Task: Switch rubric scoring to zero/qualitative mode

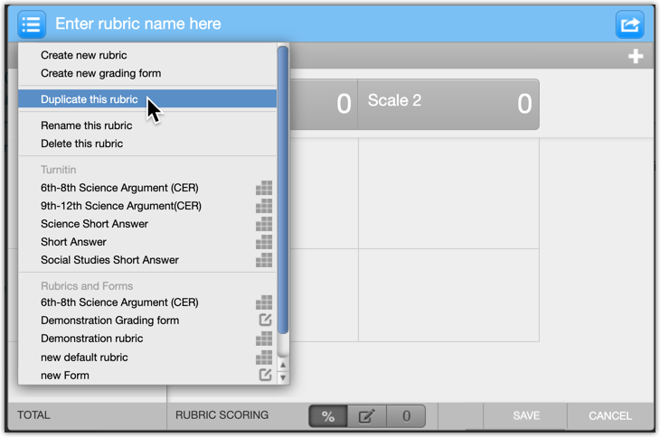Action: coord(406,416)
